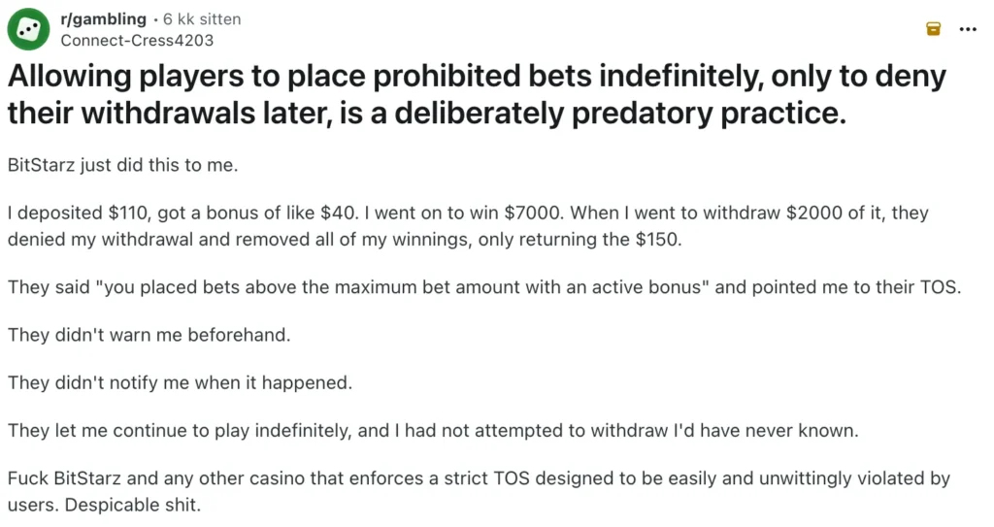Click the closing 'Despicable shit.' sentence
The width and height of the screenshot is (994, 527).
pos(129,505)
